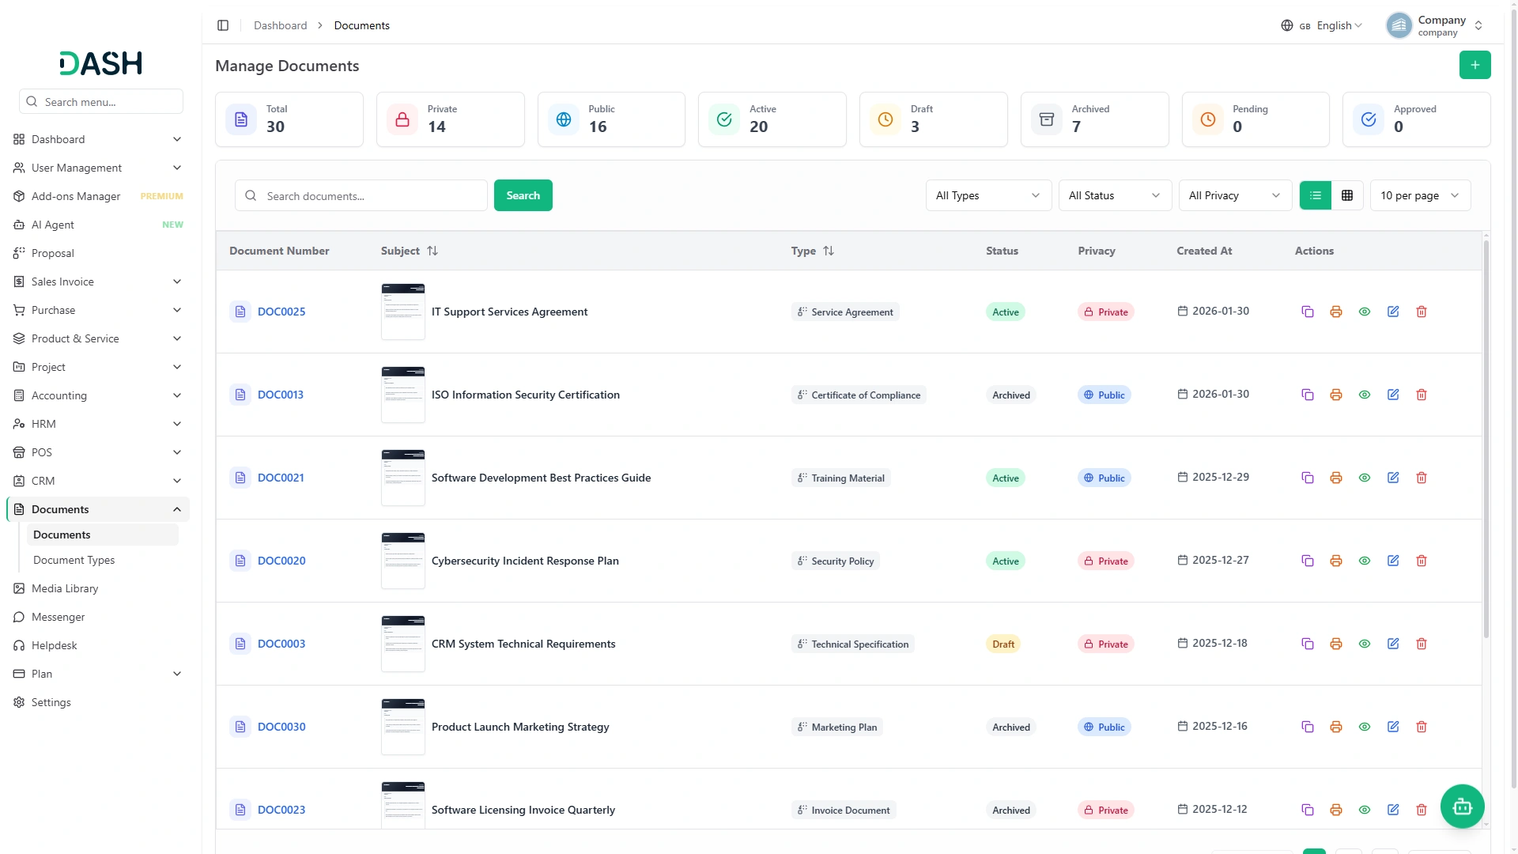View Product Launch Marketing Strategy eye icon
This screenshot has height=854, width=1518.
coord(1364,727)
